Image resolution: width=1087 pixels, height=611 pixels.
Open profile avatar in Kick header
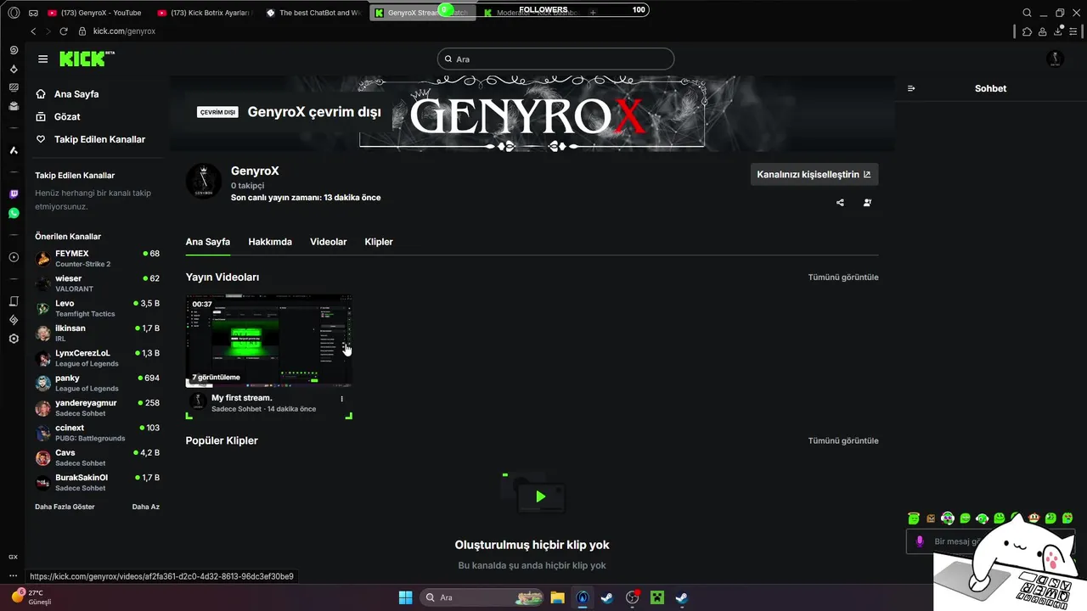click(1055, 59)
